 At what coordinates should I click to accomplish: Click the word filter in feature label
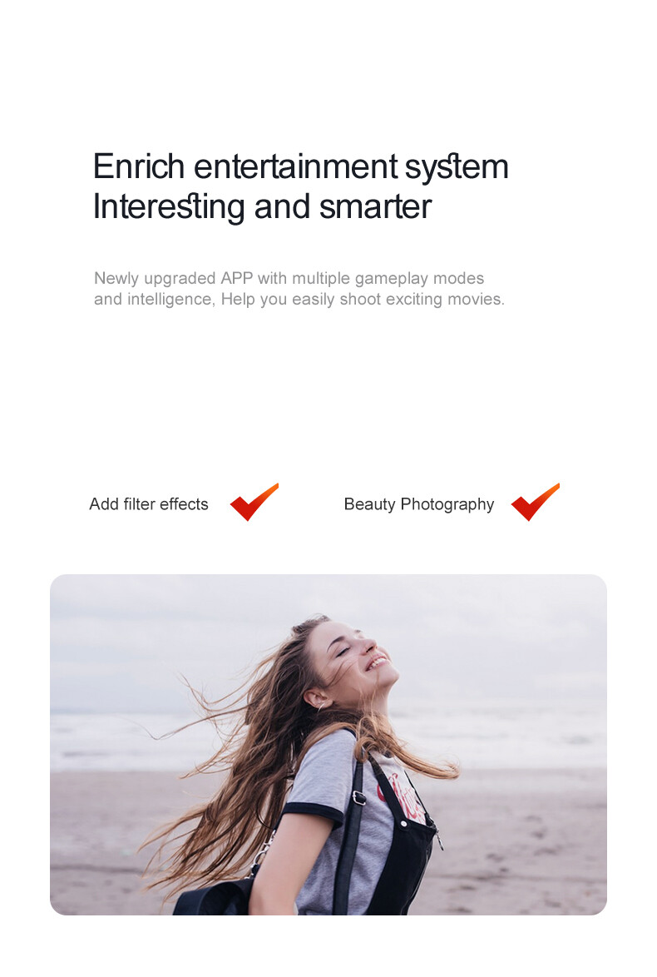point(140,503)
